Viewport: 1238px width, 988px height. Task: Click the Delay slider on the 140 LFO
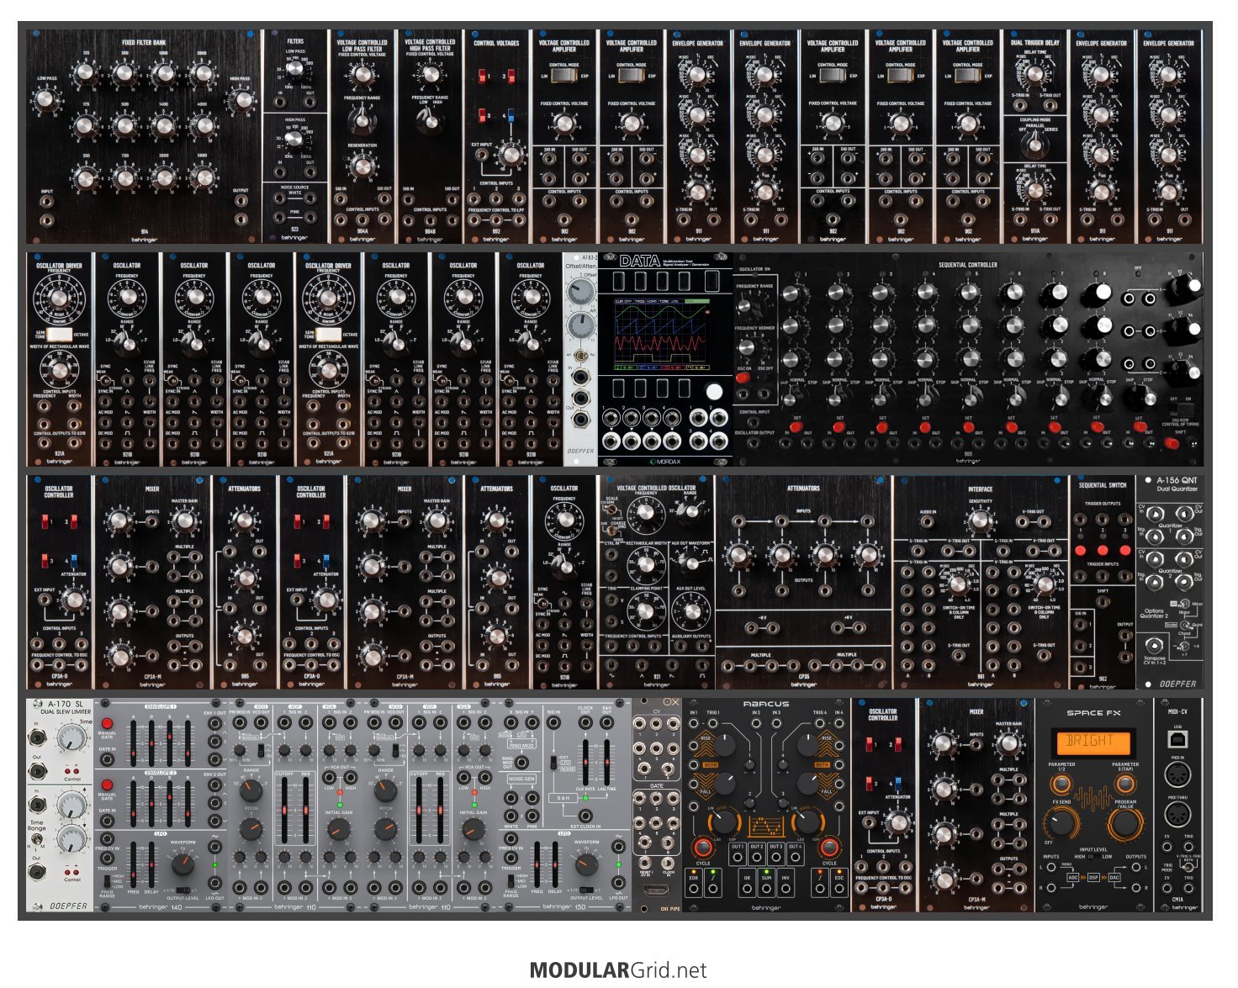152,864
